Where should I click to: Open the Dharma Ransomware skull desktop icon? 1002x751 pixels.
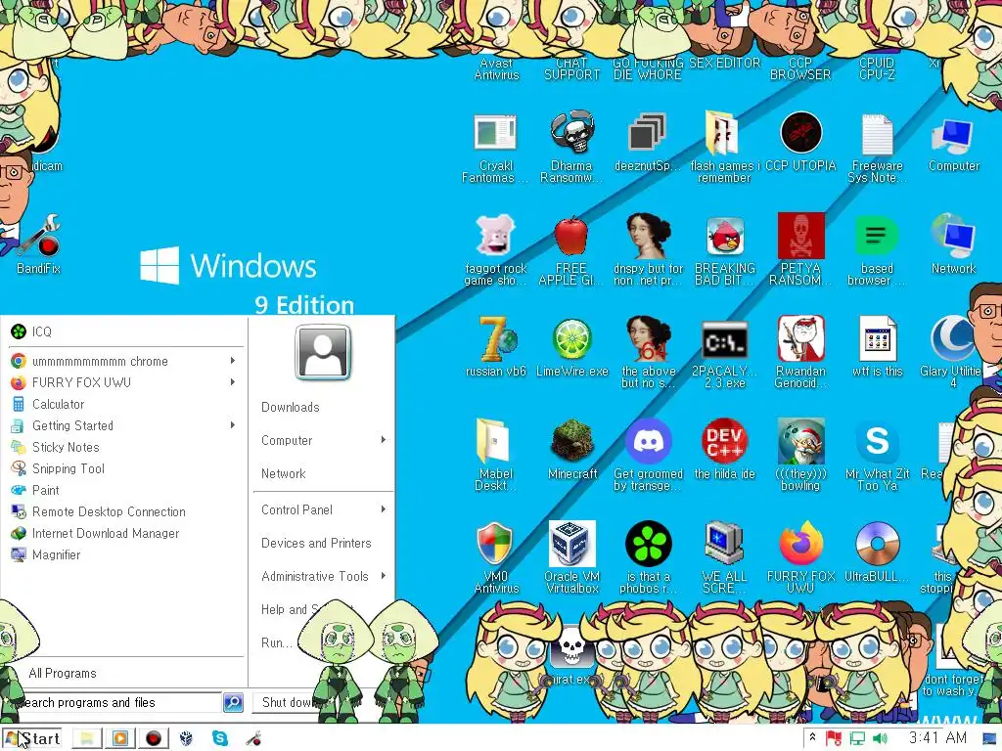571,133
